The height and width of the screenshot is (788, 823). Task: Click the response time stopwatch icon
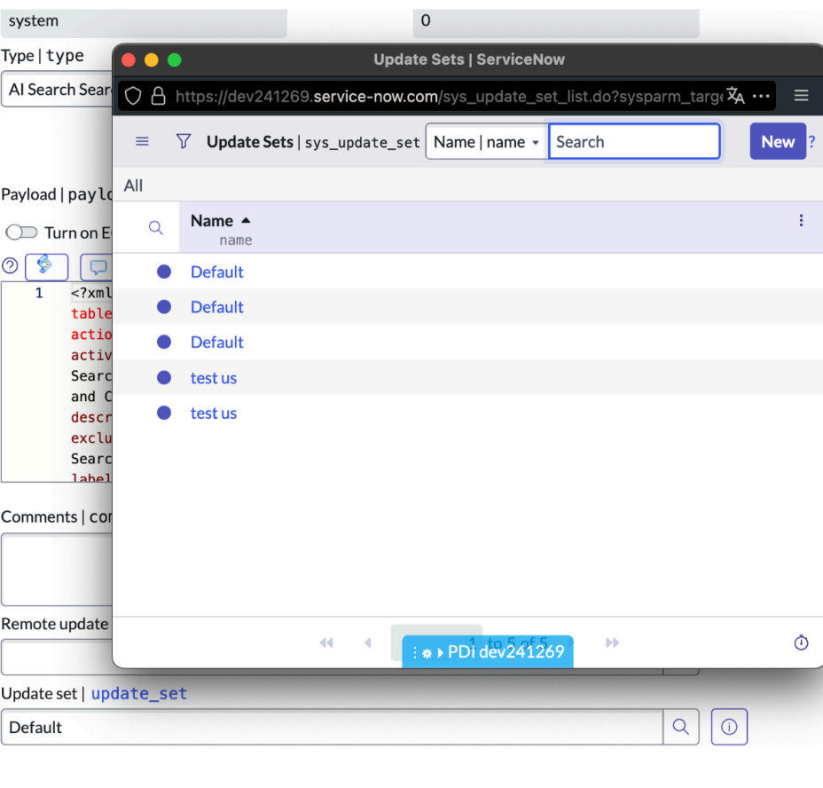[x=801, y=642]
